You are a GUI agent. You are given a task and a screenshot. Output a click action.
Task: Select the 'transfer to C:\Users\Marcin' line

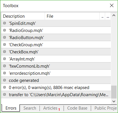[56, 94]
